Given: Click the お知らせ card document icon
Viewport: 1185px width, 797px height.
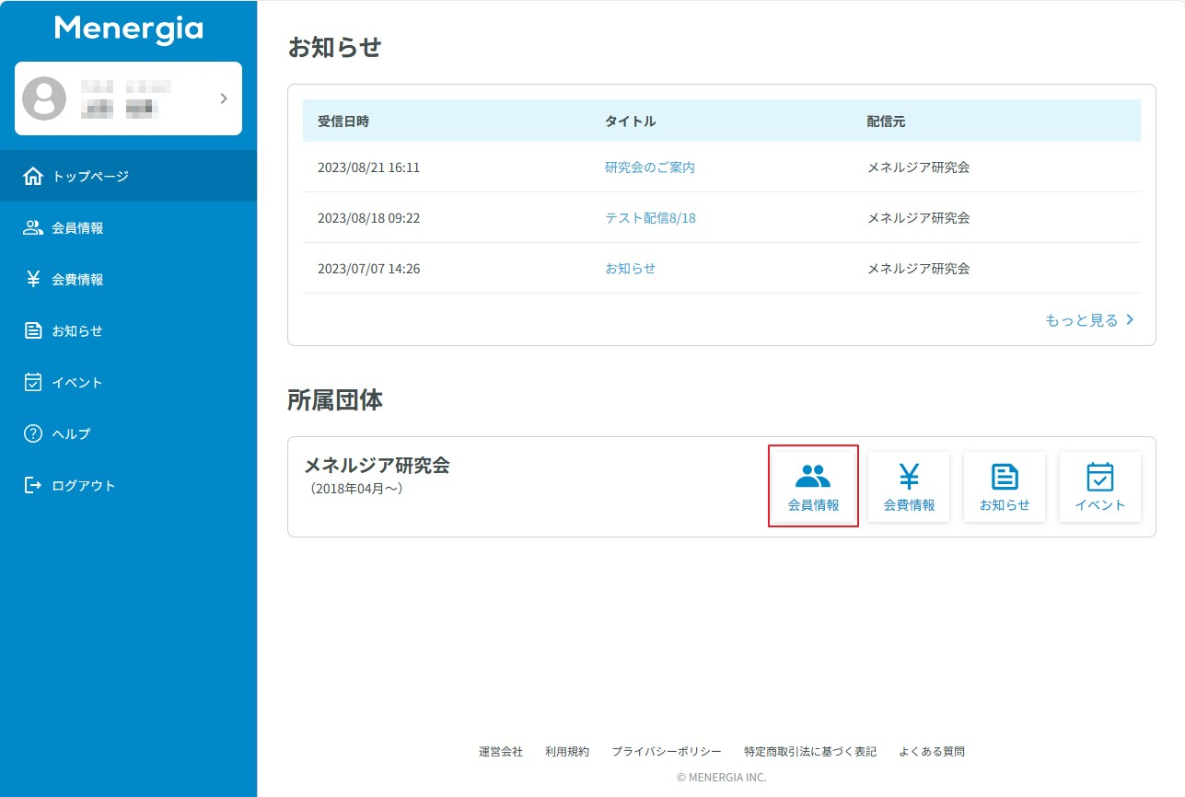Looking at the screenshot, I should 1005,476.
